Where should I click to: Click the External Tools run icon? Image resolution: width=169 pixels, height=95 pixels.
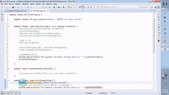pos(64,7)
